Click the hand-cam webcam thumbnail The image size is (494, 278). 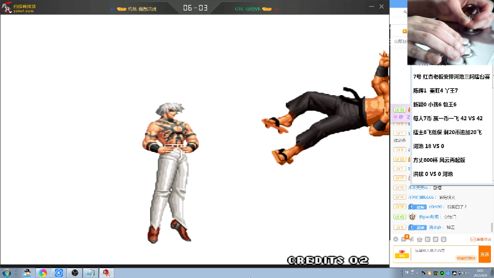click(x=451, y=33)
